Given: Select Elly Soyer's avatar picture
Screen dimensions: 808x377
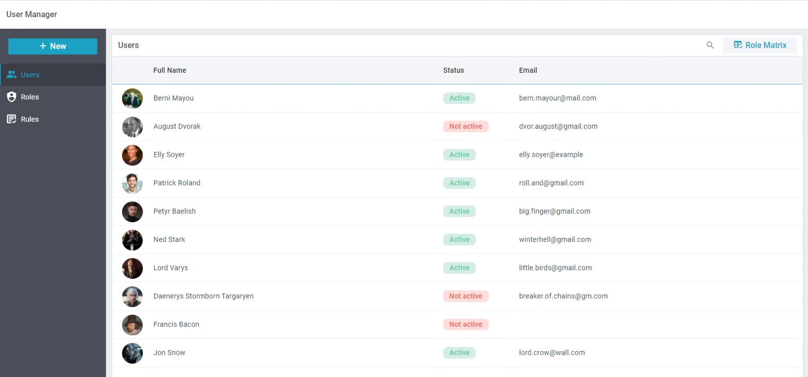Looking at the screenshot, I should pyautogui.click(x=132, y=155).
